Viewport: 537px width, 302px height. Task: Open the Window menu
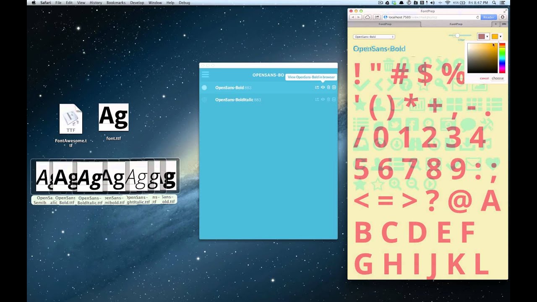[155, 3]
